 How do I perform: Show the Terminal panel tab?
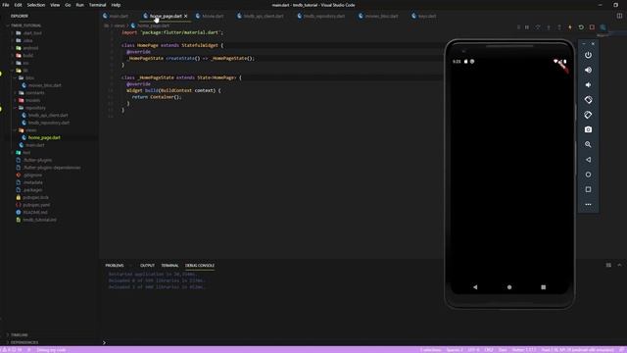pos(169,266)
